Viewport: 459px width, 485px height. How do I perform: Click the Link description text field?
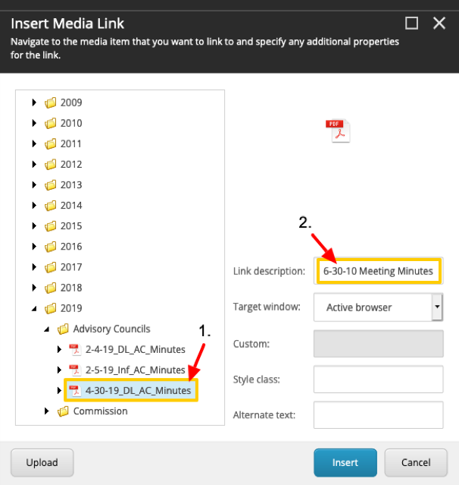pyautogui.click(x=378, y=271)
